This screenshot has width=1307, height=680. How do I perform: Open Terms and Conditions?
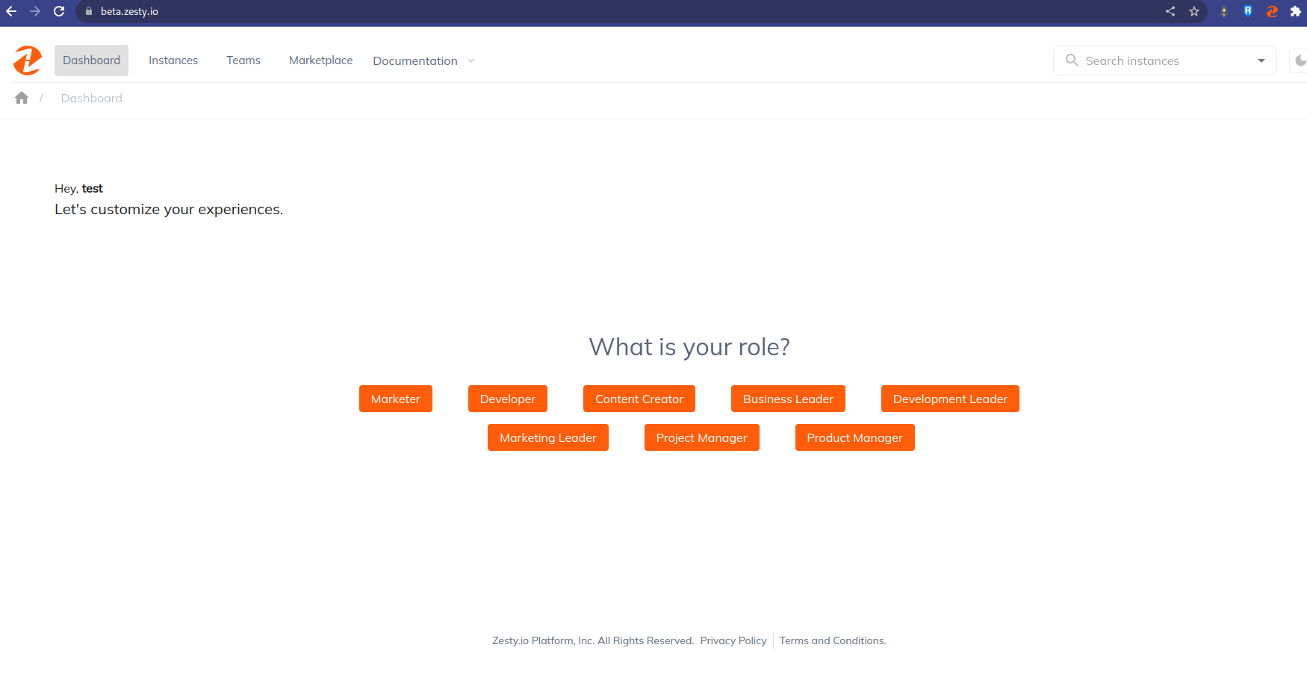[832, 640]
